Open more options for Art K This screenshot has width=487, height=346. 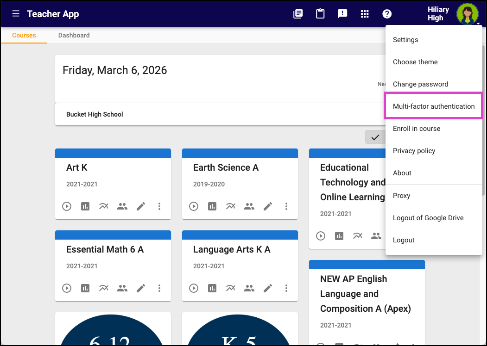pos(159,206)
